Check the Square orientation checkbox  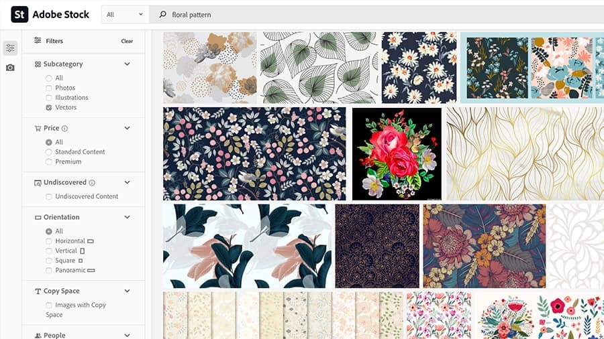[48, 261]
